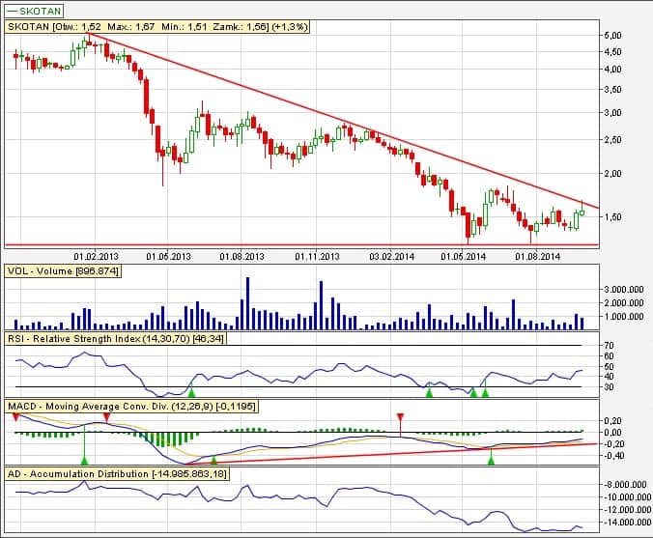Click the leftmost green buy arrow in RSI panel
This screenshot has width=653, height=538.
[x=191, y=391]
